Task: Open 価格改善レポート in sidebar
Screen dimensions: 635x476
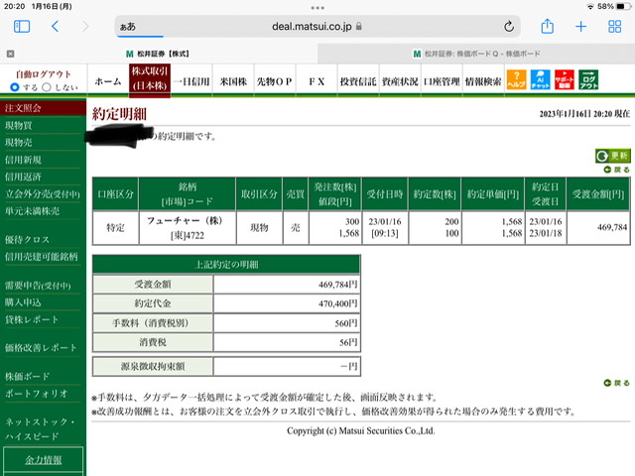Action: [41, 348]
